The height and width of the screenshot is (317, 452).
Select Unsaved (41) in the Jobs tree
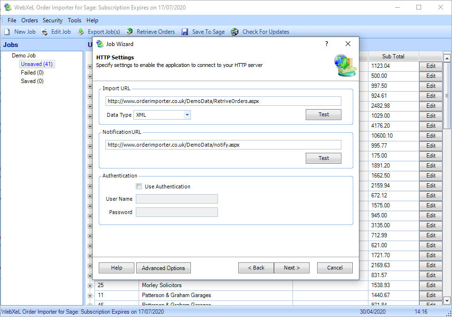tap(37, 64)
